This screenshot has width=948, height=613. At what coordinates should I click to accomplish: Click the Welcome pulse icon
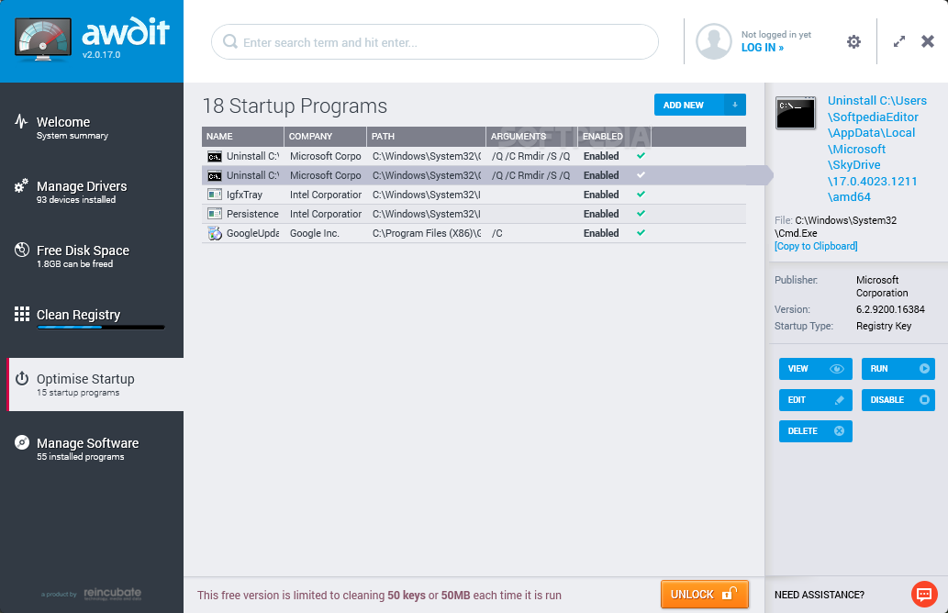tap(21, 121)
